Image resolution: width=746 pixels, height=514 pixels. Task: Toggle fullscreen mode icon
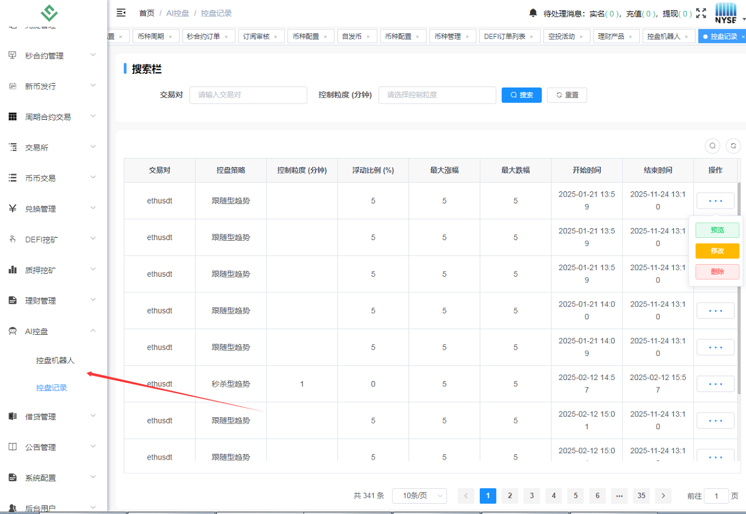click(701, 13)
